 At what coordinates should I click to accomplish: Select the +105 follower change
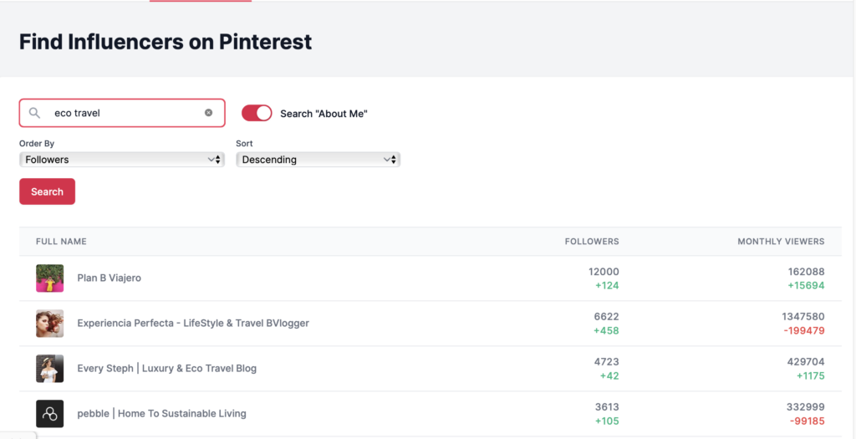click(x=606, y=421)
